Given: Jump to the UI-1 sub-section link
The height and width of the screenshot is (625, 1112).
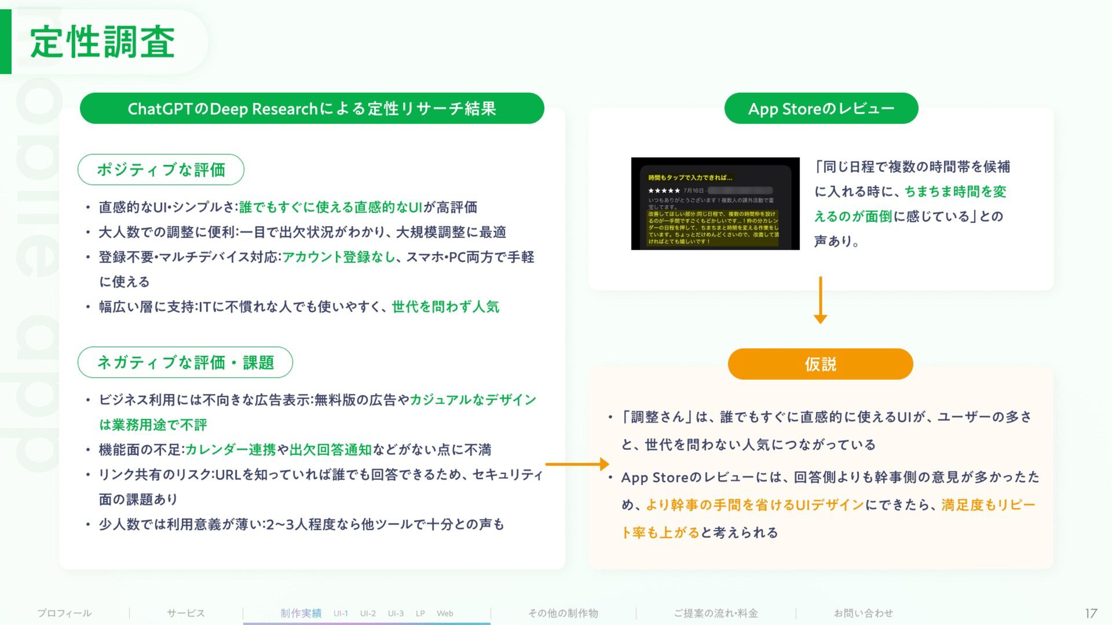Looking at the screenshot, I should click(341, 613).
